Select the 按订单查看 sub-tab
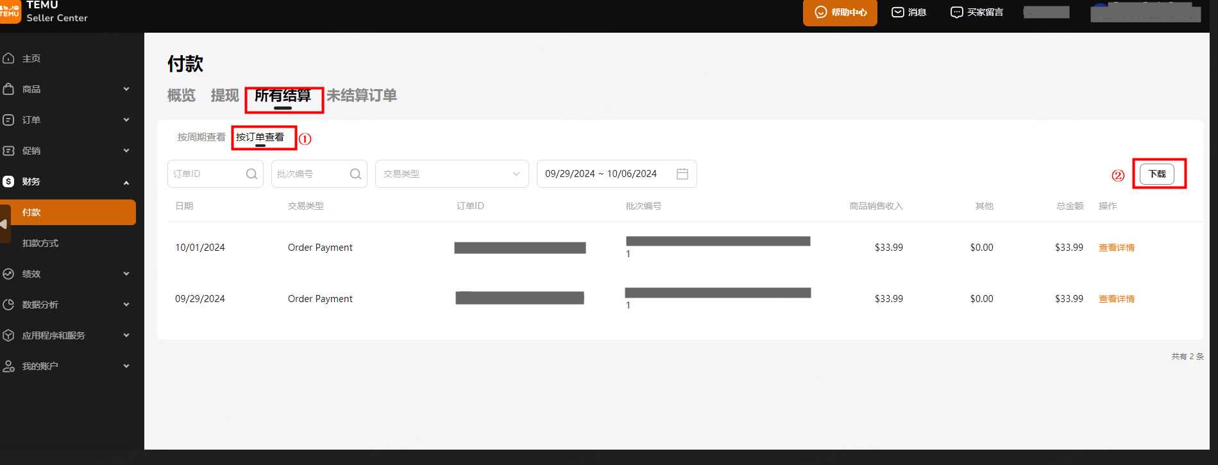1218x465 pixels. (x=260, y=137)
